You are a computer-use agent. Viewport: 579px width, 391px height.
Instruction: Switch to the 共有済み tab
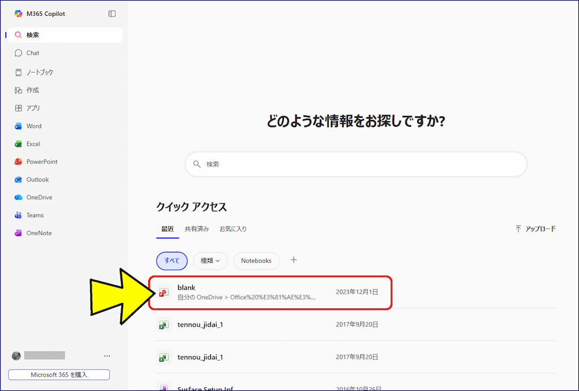tap(196, 229)
